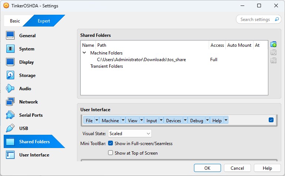
Task: Open the Network settings section
Action: coord(34,102)
